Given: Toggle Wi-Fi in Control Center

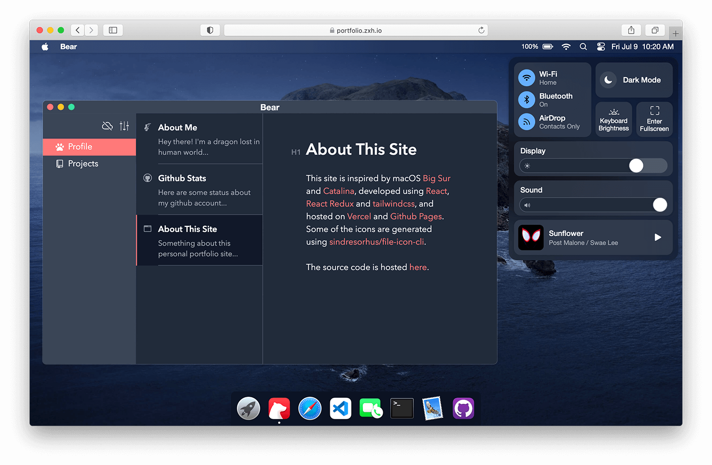Looking at the screenshot, I should [x=527, y=78].
